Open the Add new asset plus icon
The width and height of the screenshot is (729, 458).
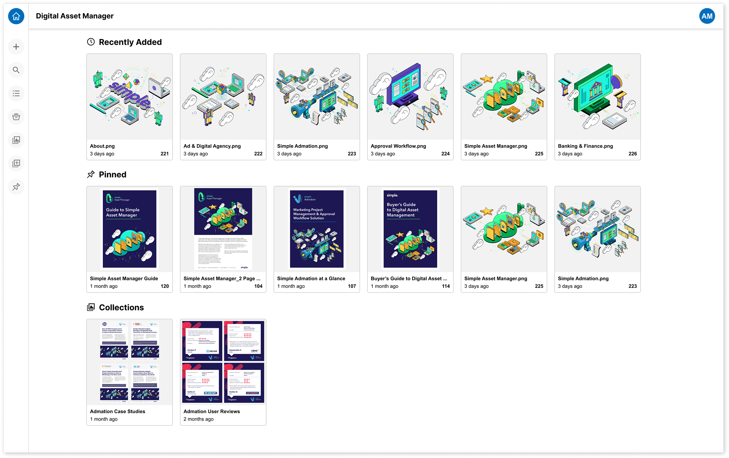[16, 47]
